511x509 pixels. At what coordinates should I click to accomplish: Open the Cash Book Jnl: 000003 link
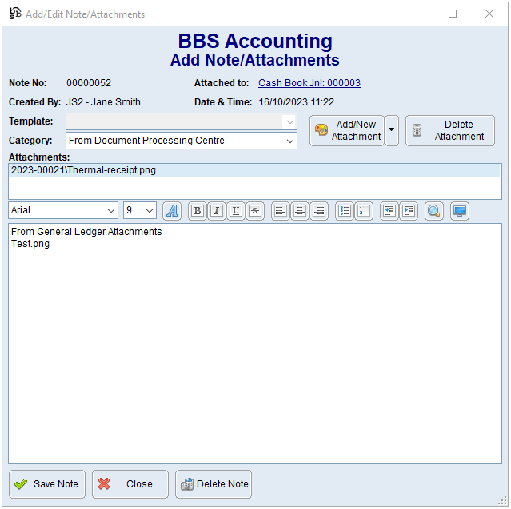point(309,83)
